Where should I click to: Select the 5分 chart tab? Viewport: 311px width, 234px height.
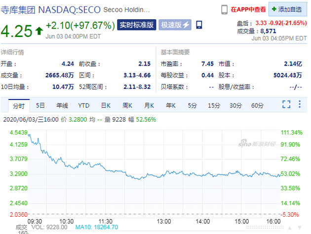(193, 105)
